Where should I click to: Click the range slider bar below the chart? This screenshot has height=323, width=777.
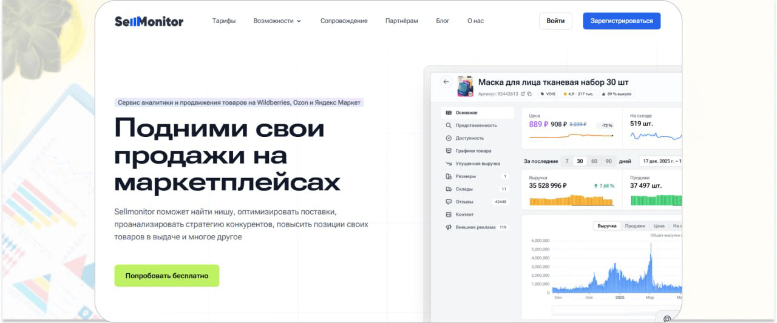(616, 310)
